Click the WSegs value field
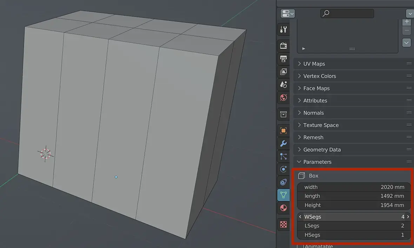Image resolution: width=414 pixels, height=248 pixels. pos(354,216)
